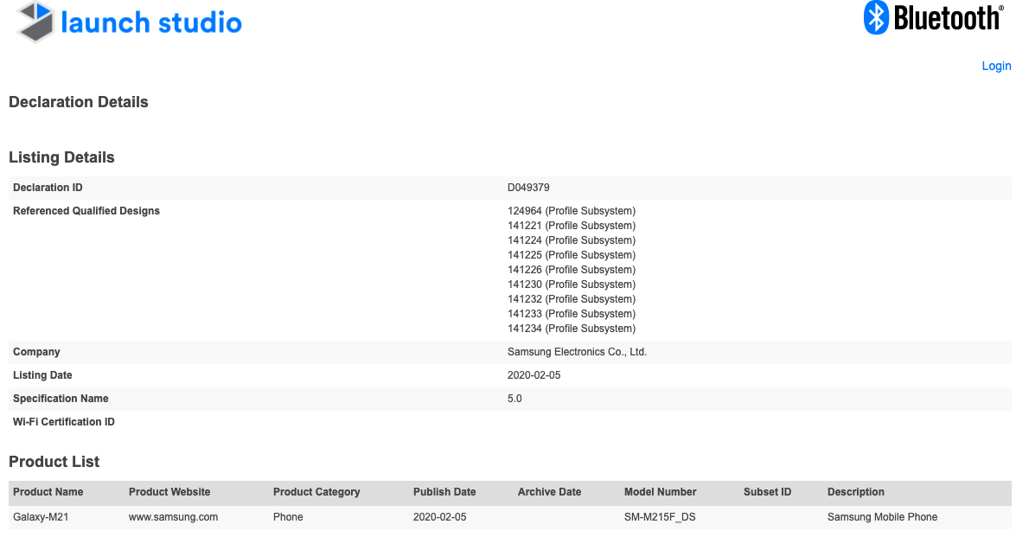The width and height of the screenshot is (1016, 537).
Task: Click the Declaration ID label
Action: (x=48, y=188)
